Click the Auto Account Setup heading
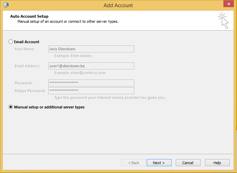 (29, 16)
